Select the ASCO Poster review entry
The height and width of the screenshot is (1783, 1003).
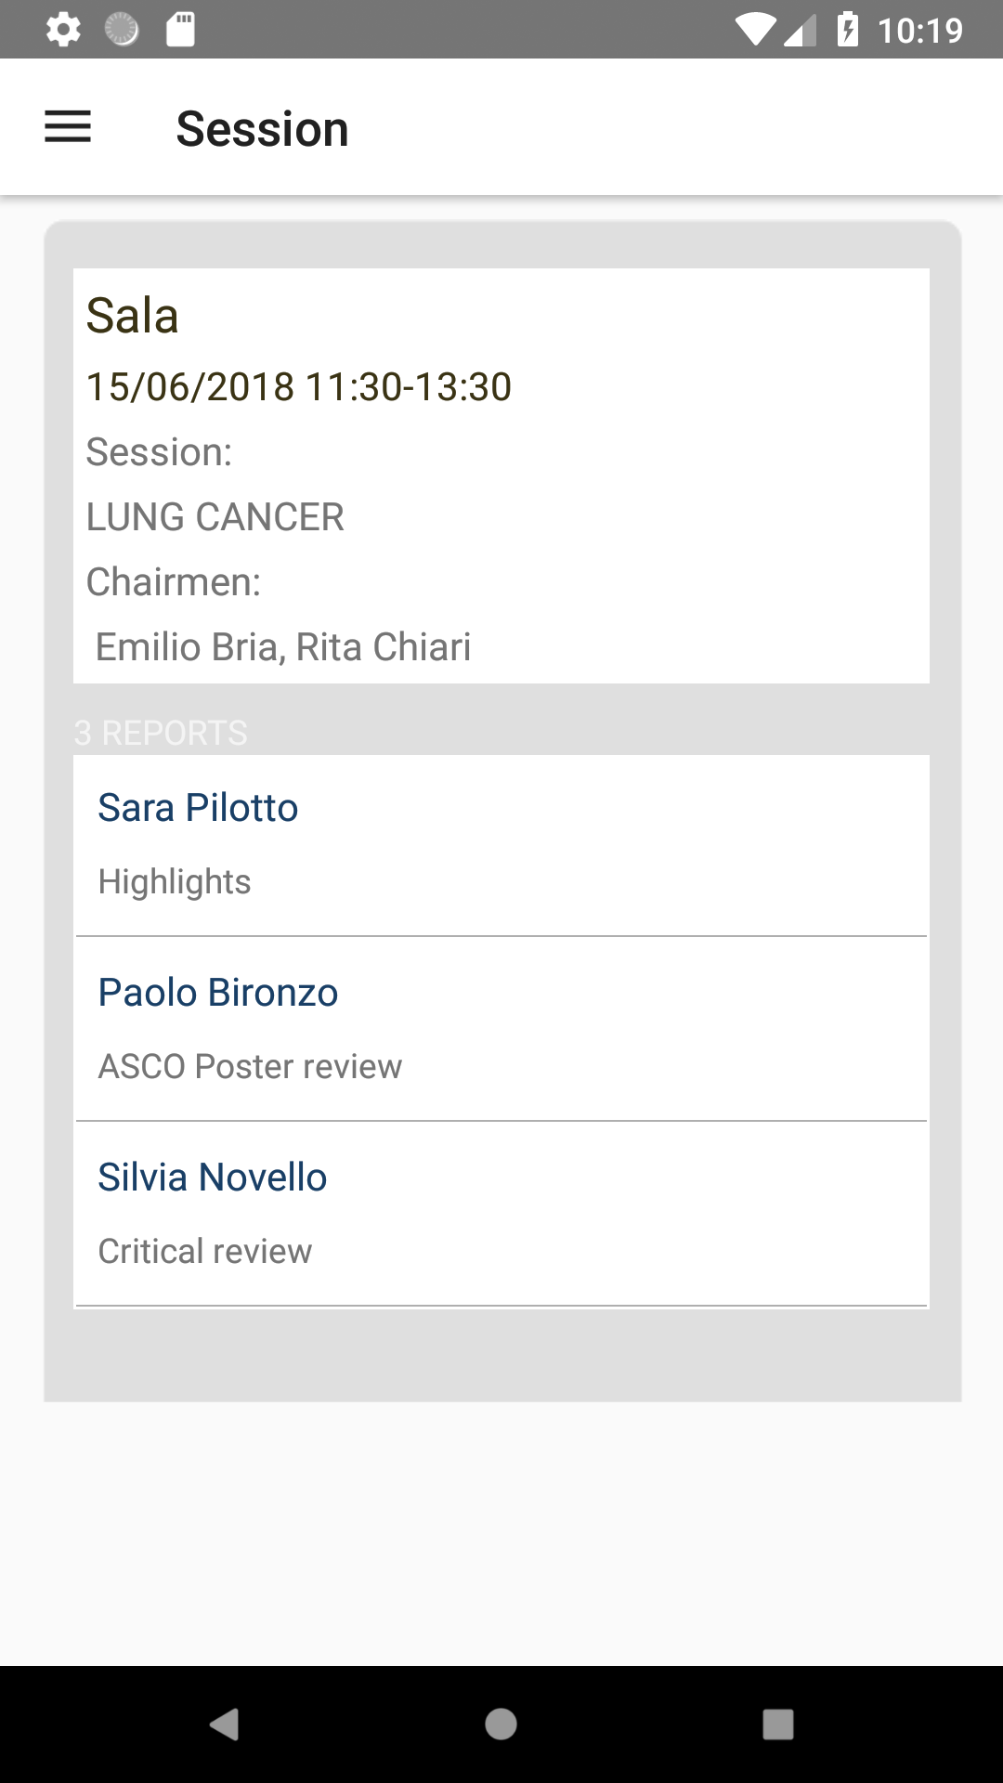click(250, 1066)
